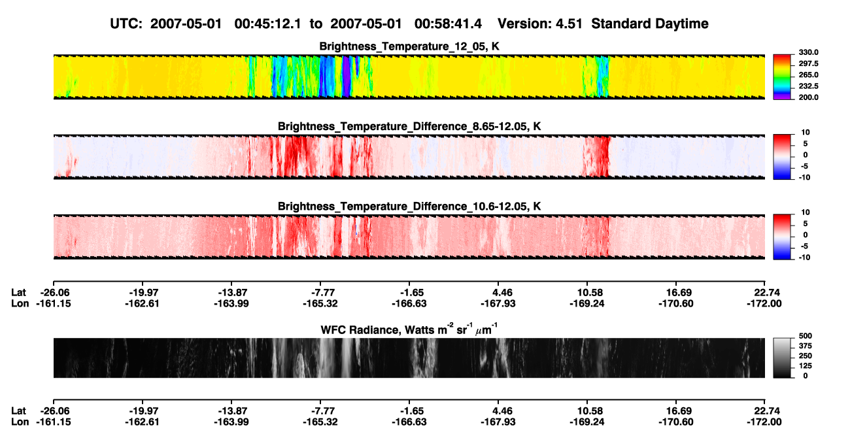Screen dimensions: 850x436
Task: Click the Brightness_Temperature_Difference_8.65-12.05 title
Action: 409,126
